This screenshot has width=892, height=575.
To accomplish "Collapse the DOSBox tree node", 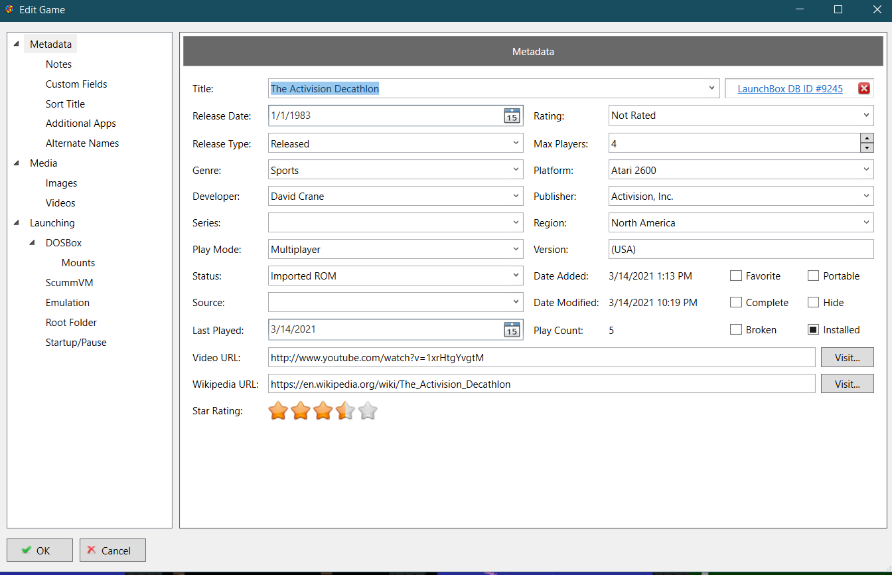I will pos(32,243).
